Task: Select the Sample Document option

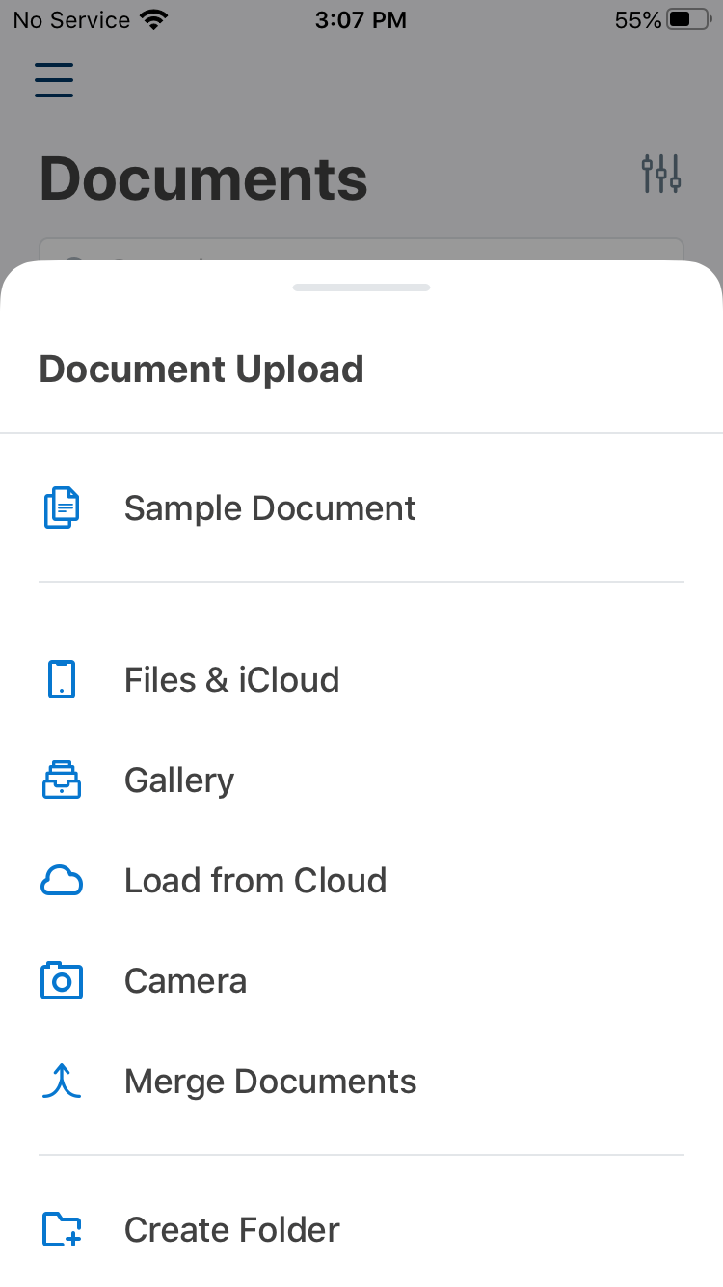Action: [270, 508]
